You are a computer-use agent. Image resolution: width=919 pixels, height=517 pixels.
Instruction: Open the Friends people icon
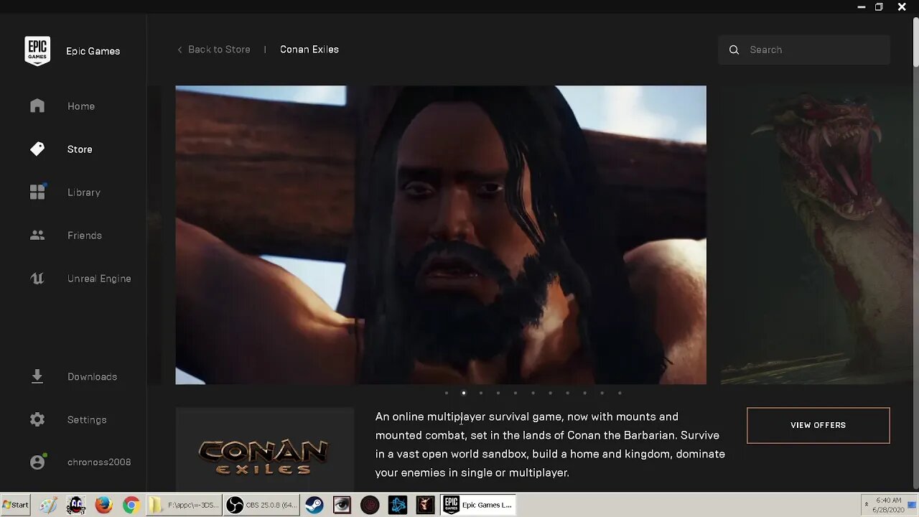point(37,236)
